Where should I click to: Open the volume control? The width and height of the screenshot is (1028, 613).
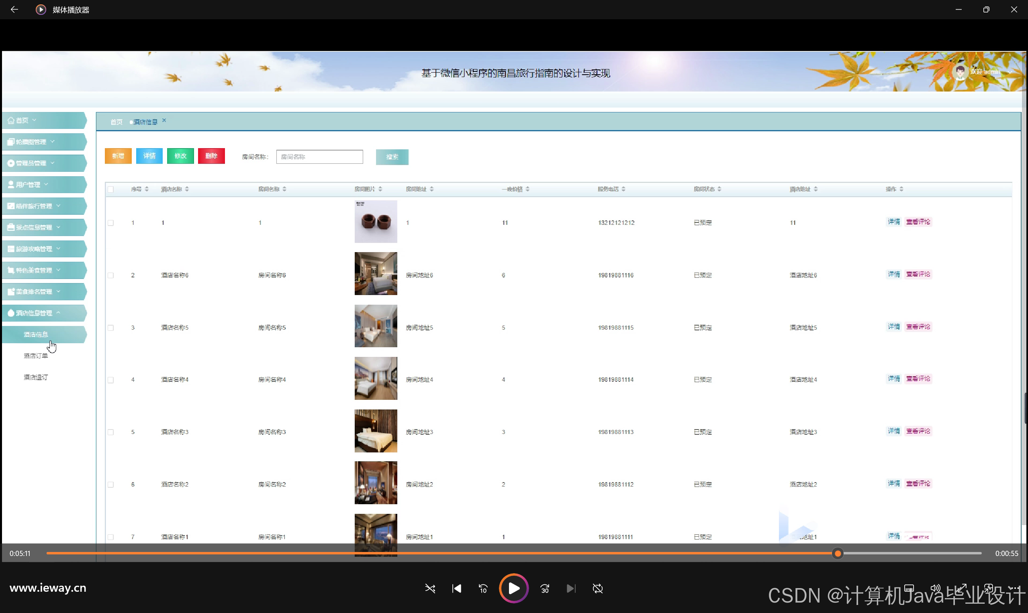point(935,588)
